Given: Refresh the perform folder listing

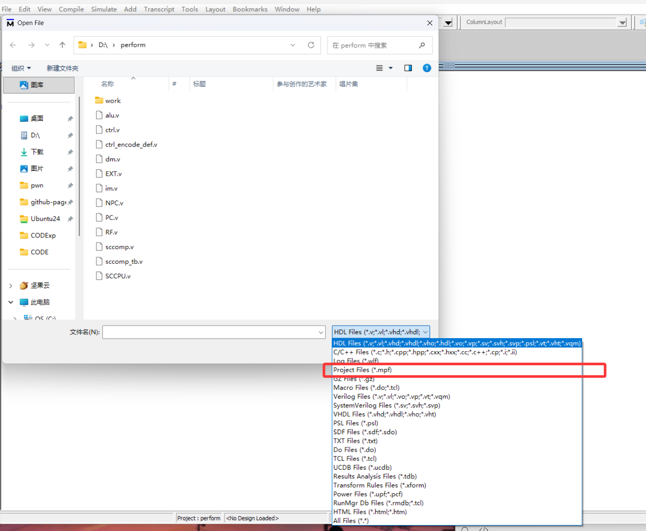Looking at the screenshot, I should [x=311, y=45].
